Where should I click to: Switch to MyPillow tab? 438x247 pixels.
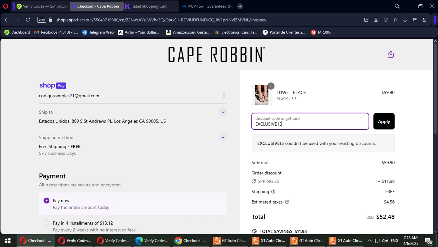pyautogui.click(x=207, y=6)
